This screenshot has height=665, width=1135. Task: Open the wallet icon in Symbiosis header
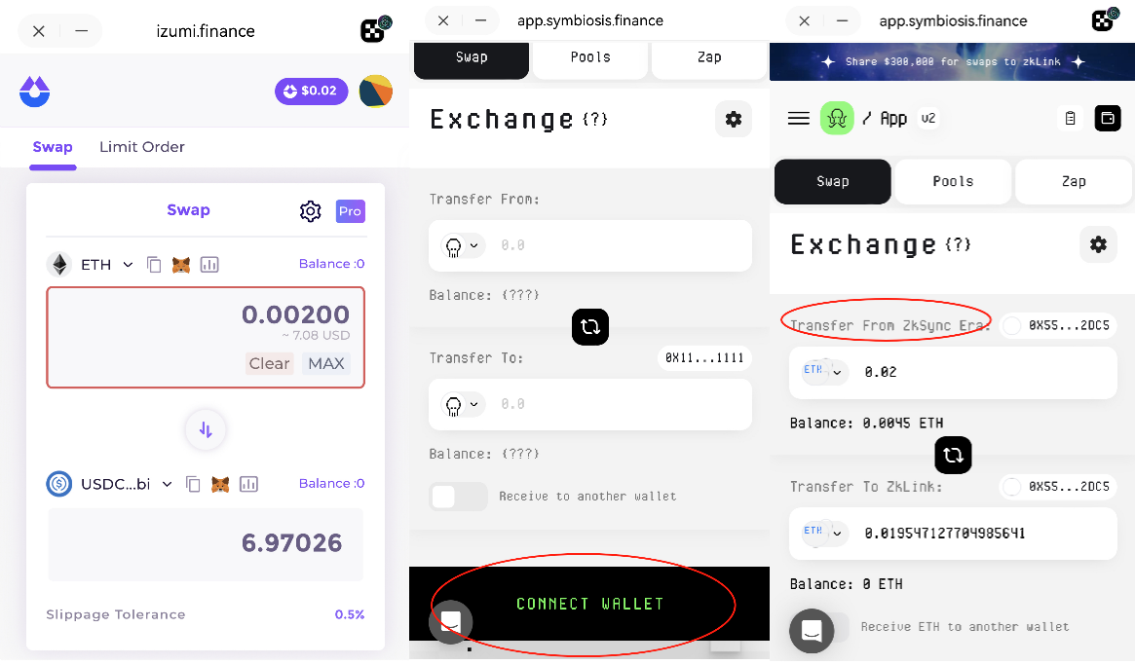[x=1108, y=118]
